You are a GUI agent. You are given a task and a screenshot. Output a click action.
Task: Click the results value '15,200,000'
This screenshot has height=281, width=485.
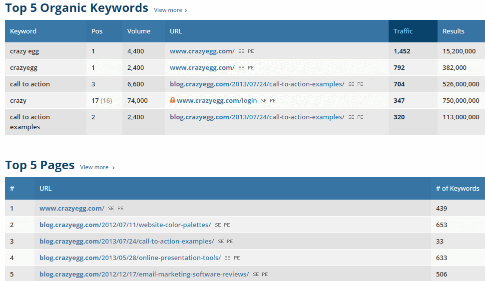coord(459,51)
